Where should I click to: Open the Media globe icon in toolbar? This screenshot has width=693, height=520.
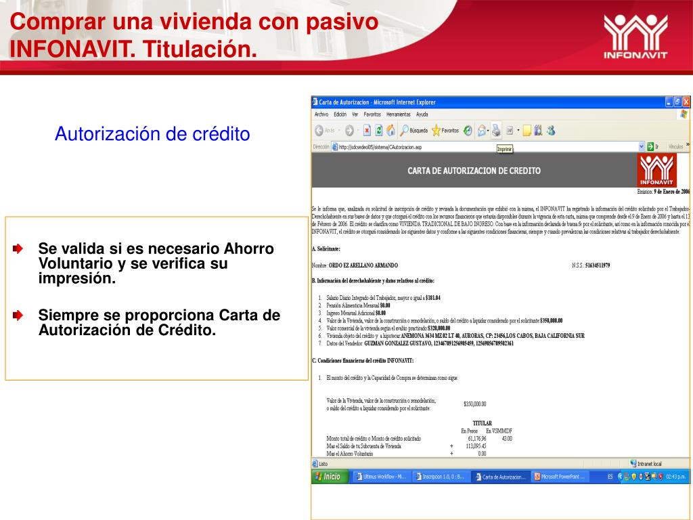tap(468, 131)
